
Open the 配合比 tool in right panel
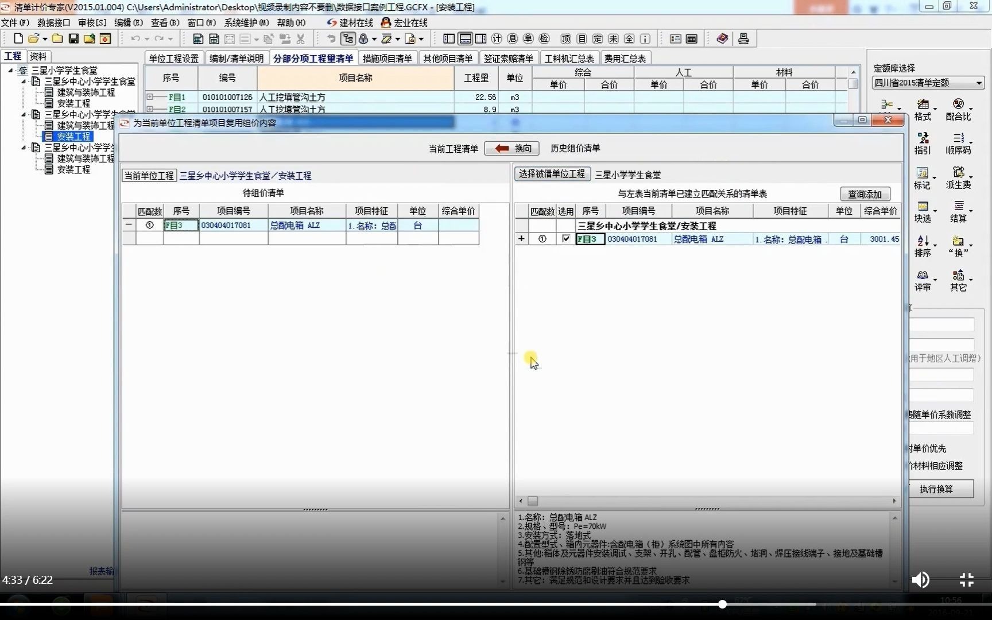point(958,110)
